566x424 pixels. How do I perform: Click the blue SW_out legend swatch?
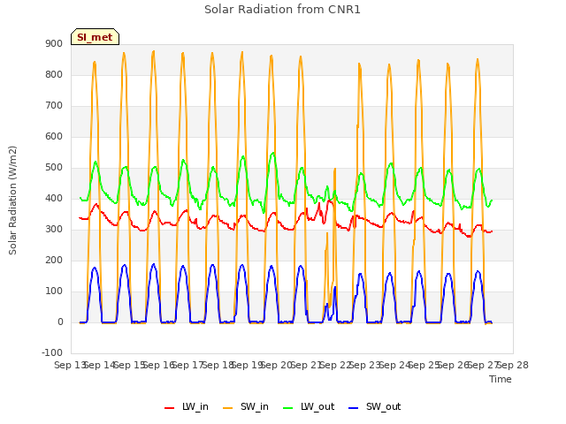(x=354, y=408)
